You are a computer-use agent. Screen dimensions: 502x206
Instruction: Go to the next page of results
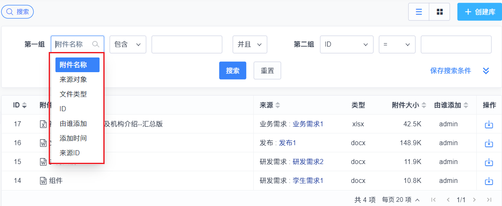(474, 200)
